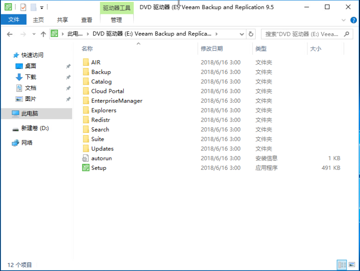Image resolution: width=360 pixels, height=271 pixels.
Task: Click the 此电... breadcrumb in address bar
Action: coord(75,34)
